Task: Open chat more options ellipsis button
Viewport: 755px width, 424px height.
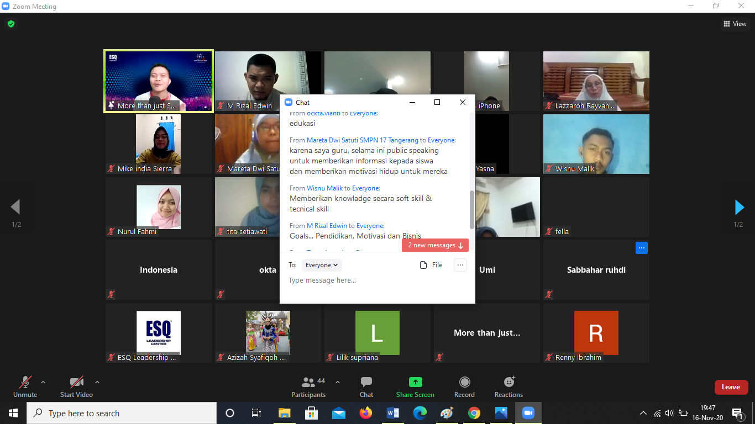Action: click(x=460, y=265)
